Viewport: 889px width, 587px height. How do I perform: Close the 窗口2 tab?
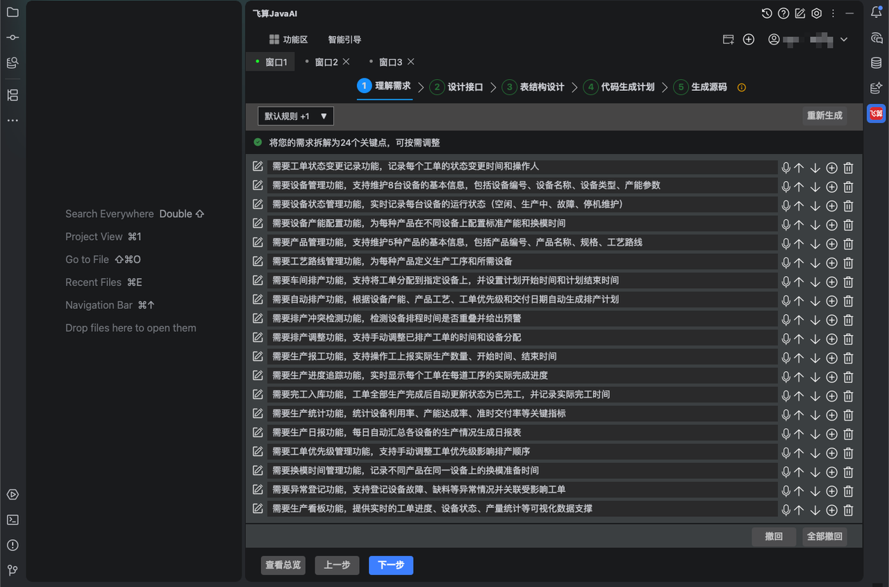click(346, 62)
